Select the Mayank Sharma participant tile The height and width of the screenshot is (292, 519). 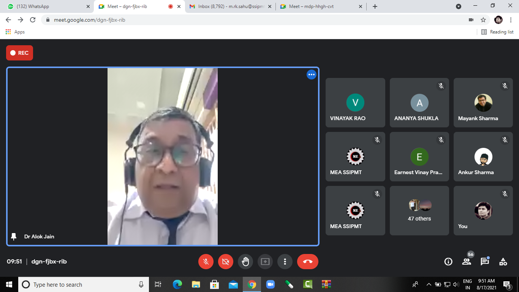[483, 103]
